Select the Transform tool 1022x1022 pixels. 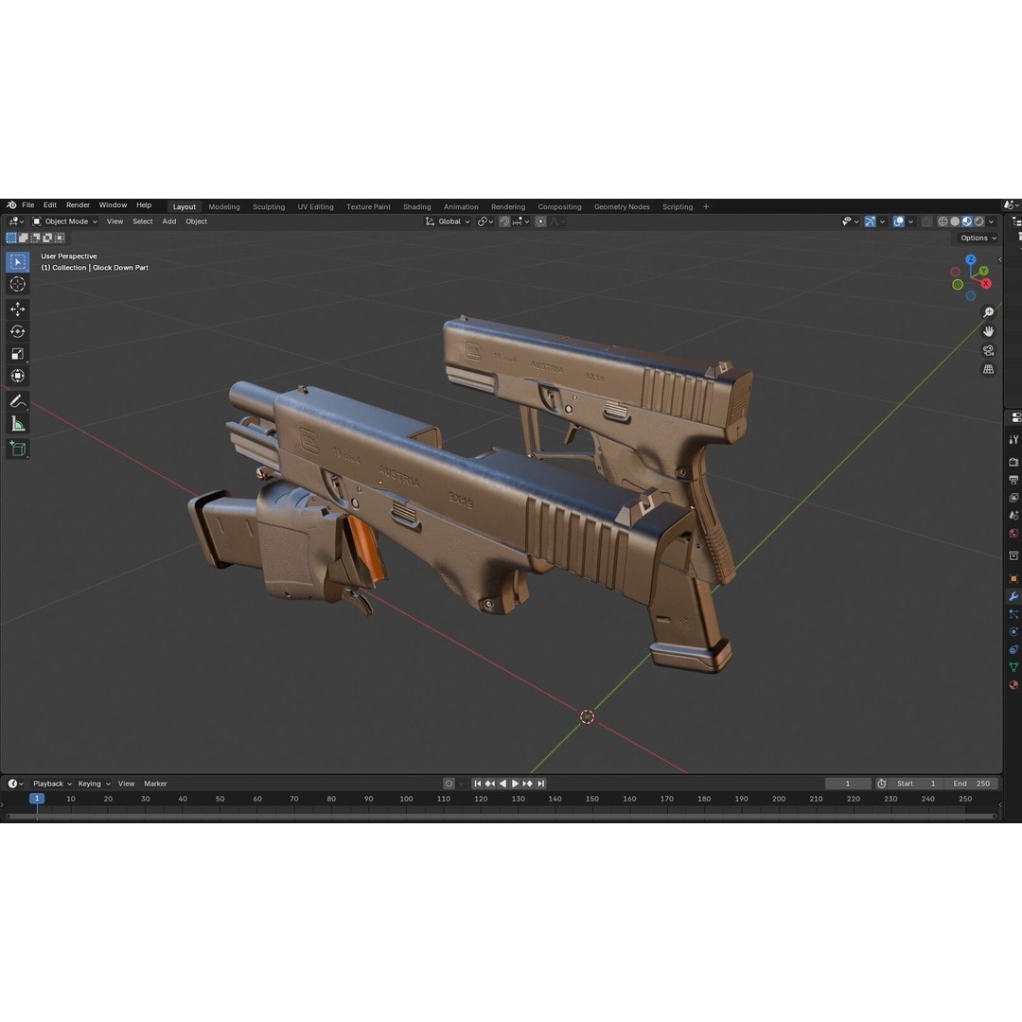coord(18,376)
